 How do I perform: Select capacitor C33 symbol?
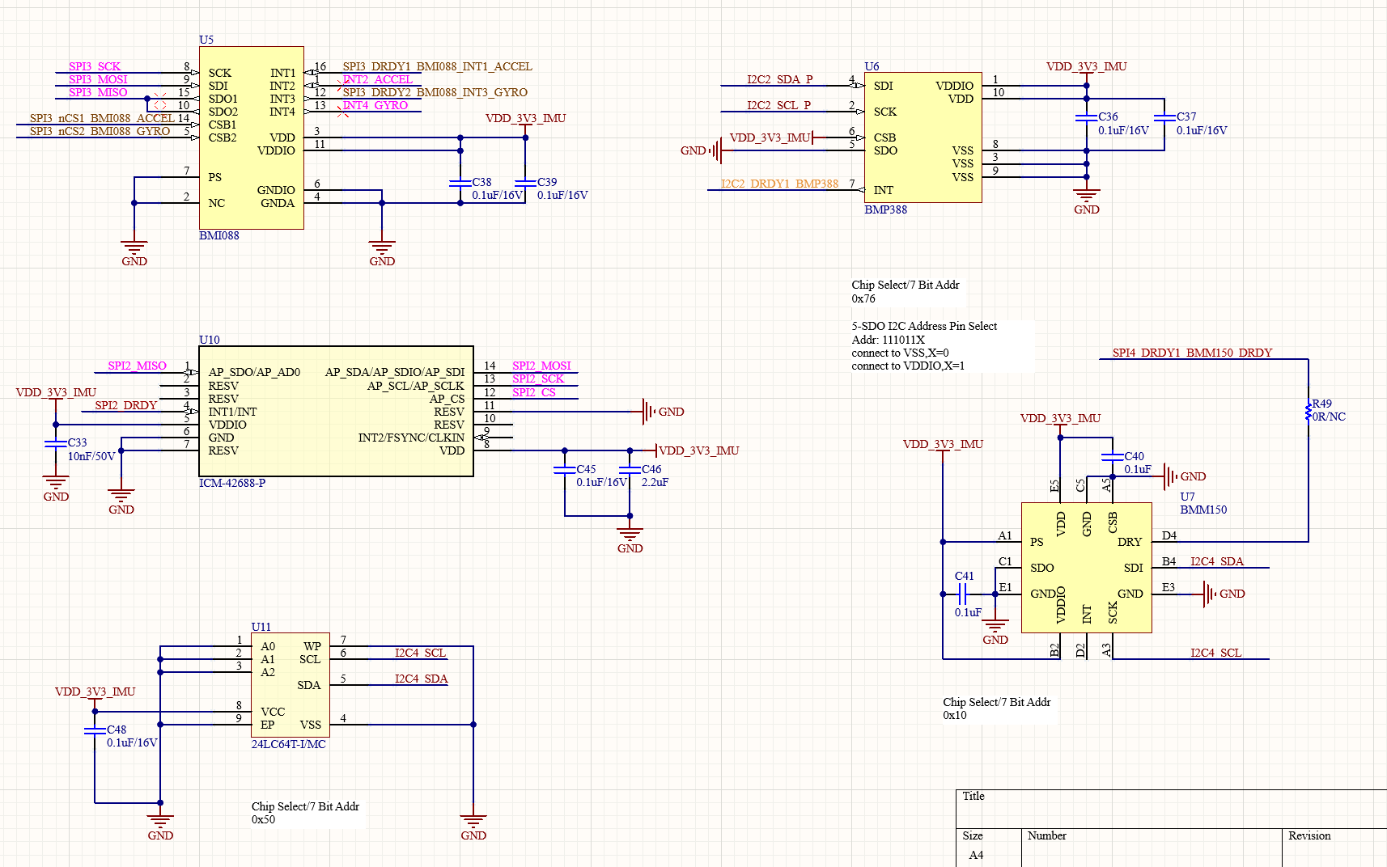(x=56, y=443)
